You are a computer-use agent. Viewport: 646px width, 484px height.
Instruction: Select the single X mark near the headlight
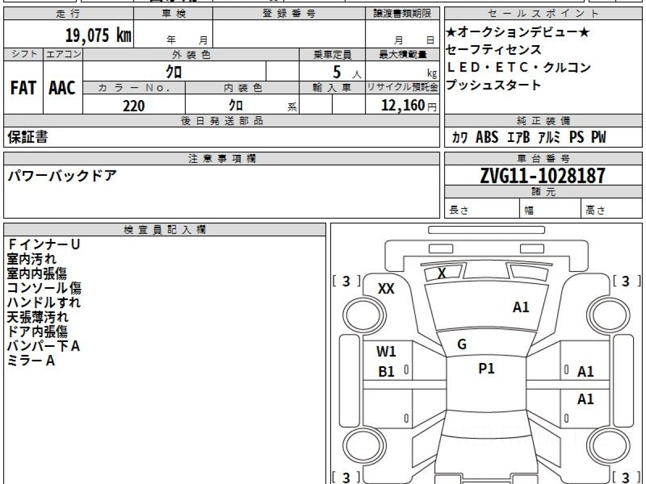[442, 273]
